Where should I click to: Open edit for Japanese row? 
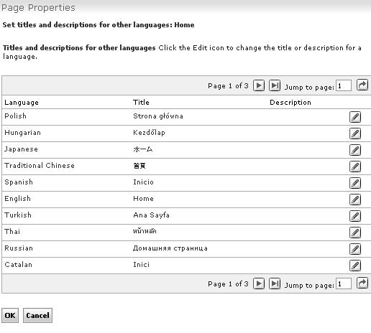(355, 150)
